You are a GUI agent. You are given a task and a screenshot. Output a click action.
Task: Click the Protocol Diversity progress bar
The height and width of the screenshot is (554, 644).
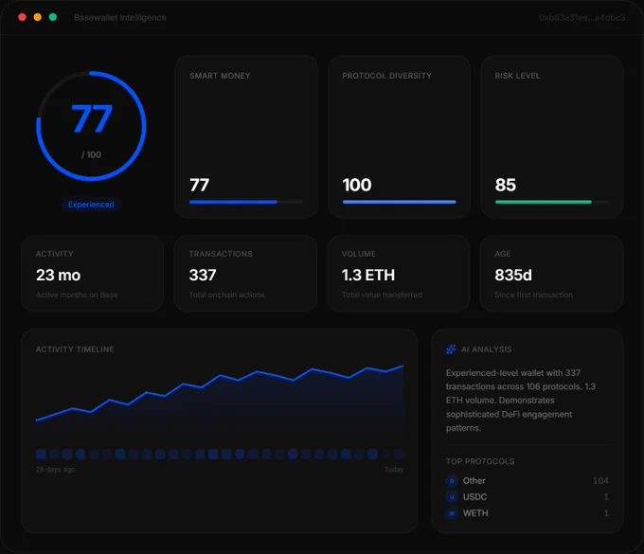click(x=400, y=202)
